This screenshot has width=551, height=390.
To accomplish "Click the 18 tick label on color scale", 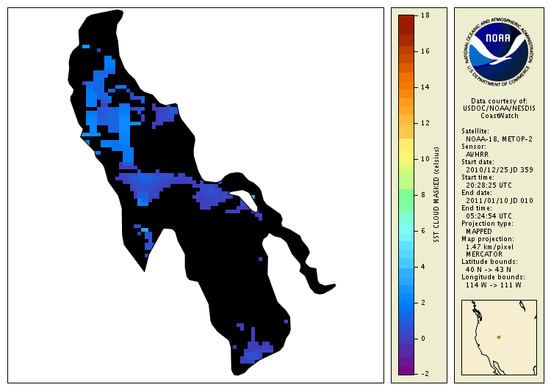I will (425, 15).
